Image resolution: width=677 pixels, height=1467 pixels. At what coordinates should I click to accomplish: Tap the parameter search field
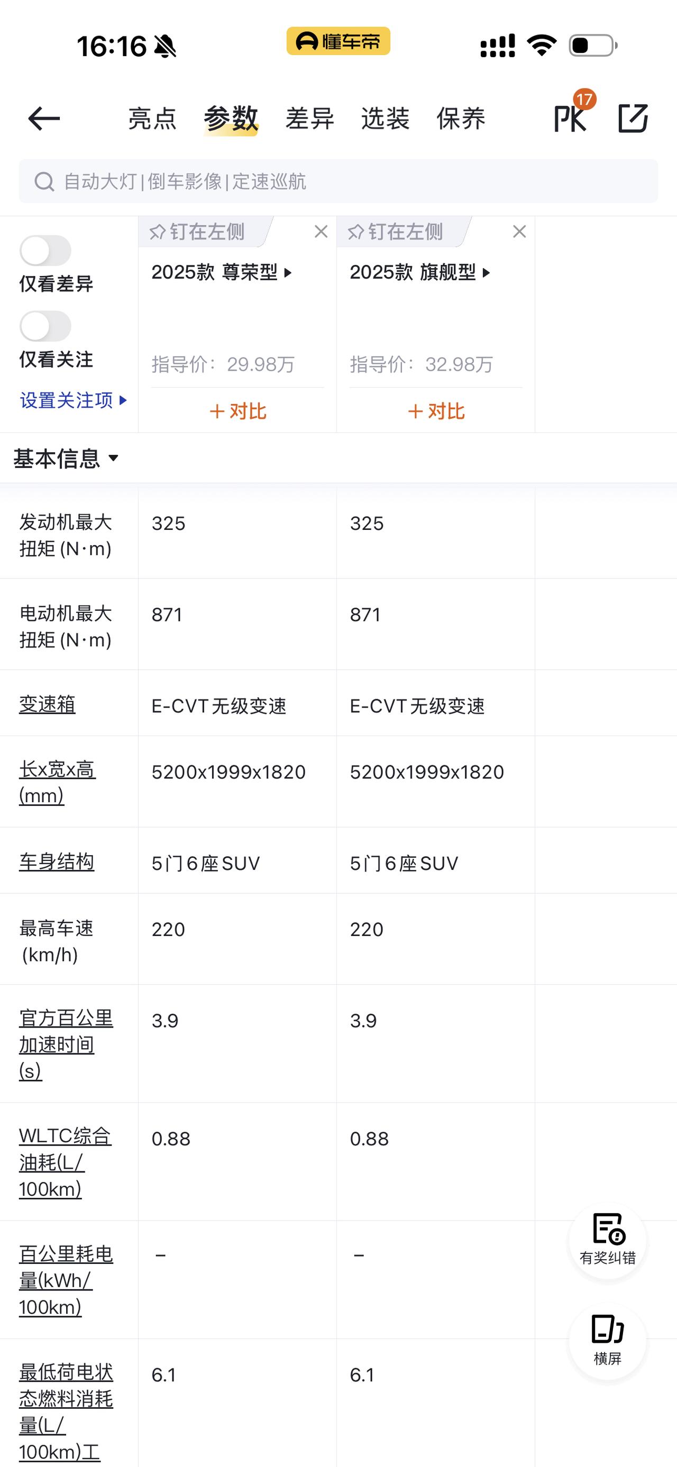[338, 182]
